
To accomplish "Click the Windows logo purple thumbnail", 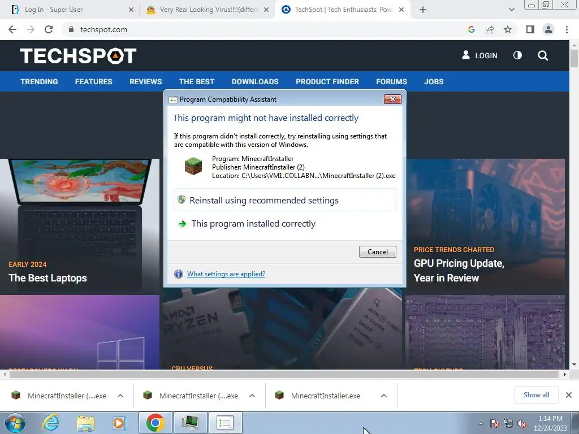I will tap(80, 332).
